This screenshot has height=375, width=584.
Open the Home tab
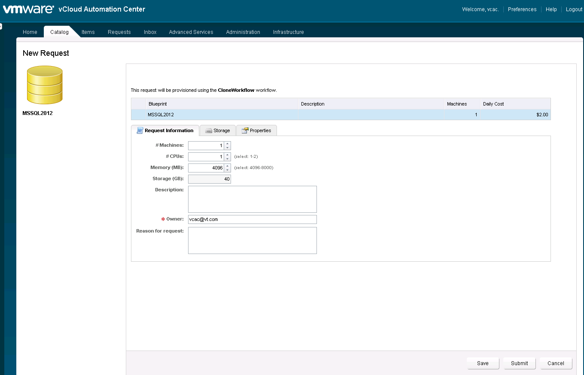pos(30,32)
